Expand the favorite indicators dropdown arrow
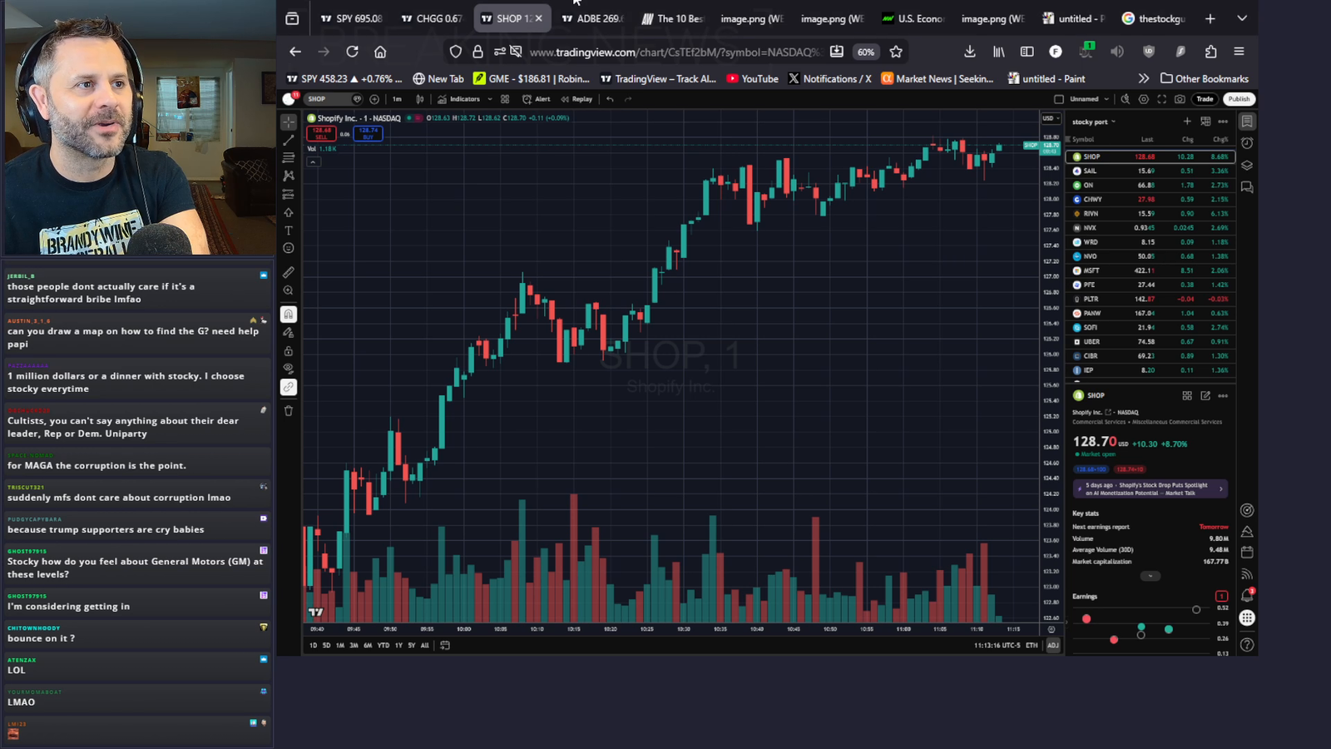Image resolution: width=1331 pixels, height=749 pixels. (490, 99)
